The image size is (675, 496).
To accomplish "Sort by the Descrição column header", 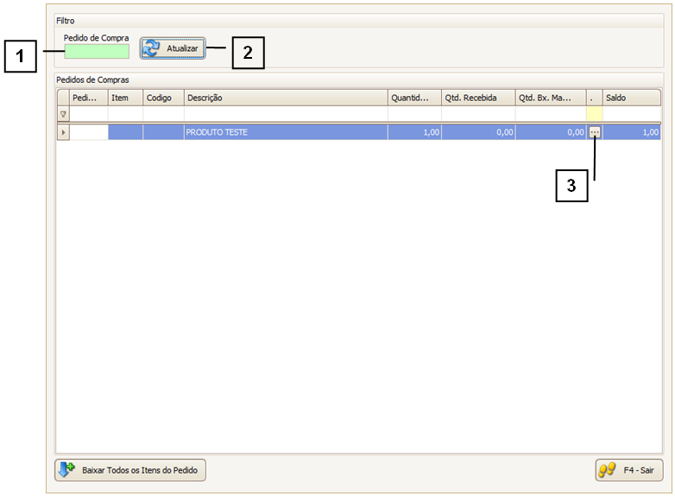I will pos(285,98).
